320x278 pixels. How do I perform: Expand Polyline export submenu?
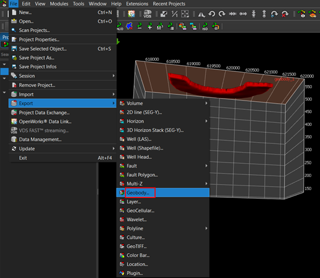click(163, 228)
